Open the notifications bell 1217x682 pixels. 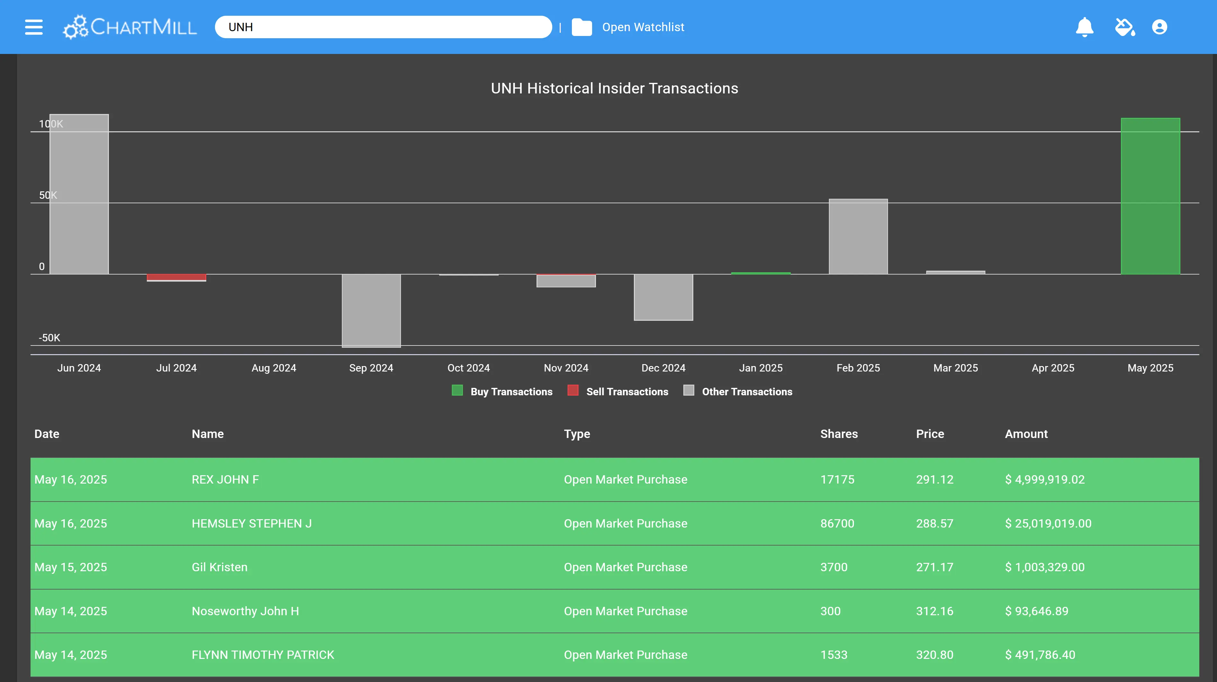pos(1084,27)
